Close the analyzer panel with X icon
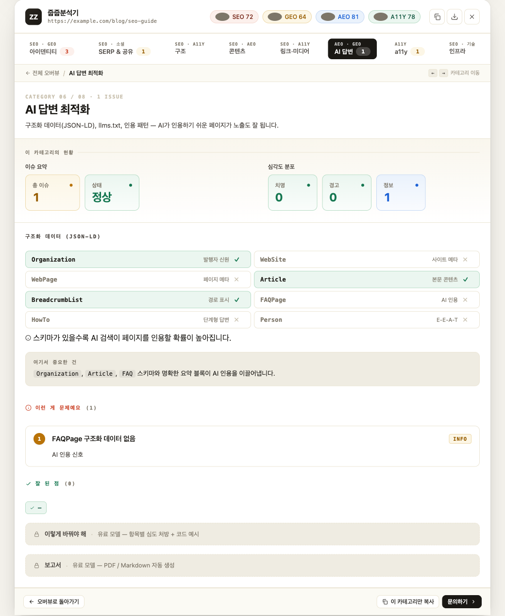 click(x=472, y=17)
